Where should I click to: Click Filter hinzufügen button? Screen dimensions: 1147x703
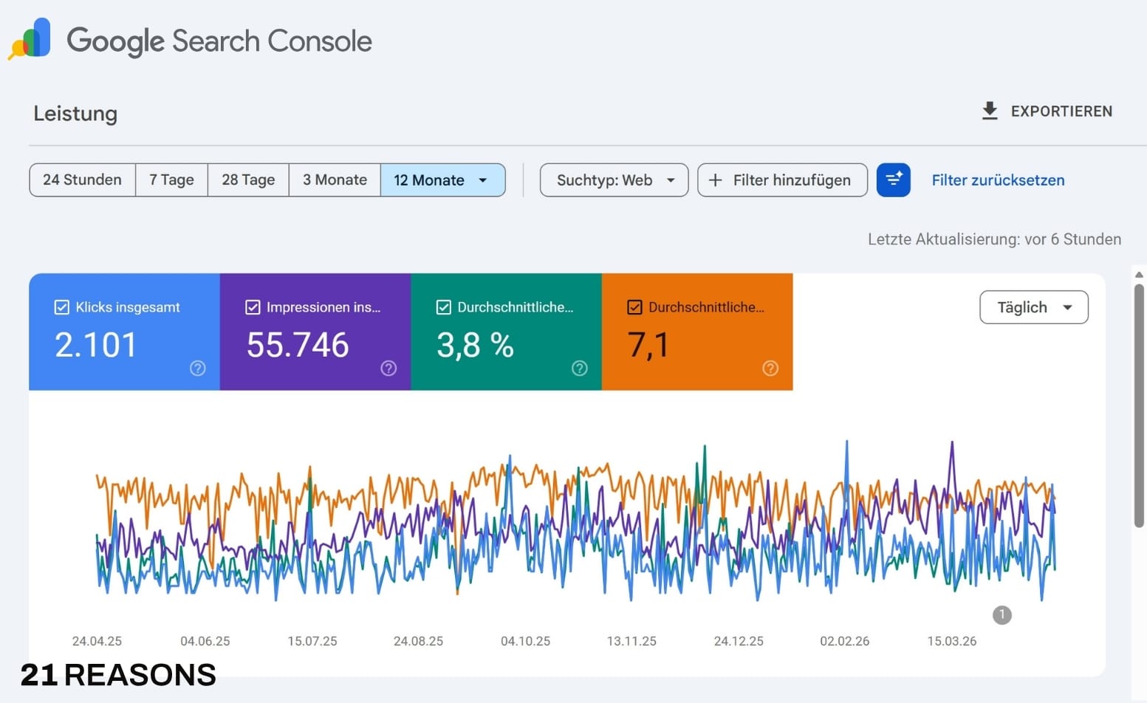click(782, 180)
